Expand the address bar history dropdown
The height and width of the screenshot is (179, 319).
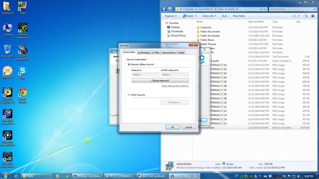click(x=261, y=9)
